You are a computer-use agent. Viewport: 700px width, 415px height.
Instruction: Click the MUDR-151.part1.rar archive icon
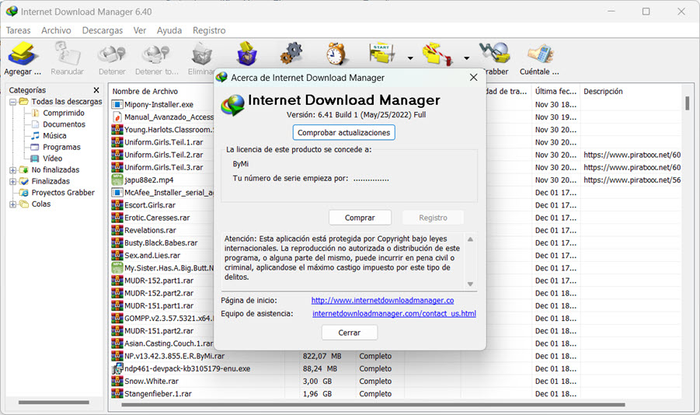pos(117,305)
